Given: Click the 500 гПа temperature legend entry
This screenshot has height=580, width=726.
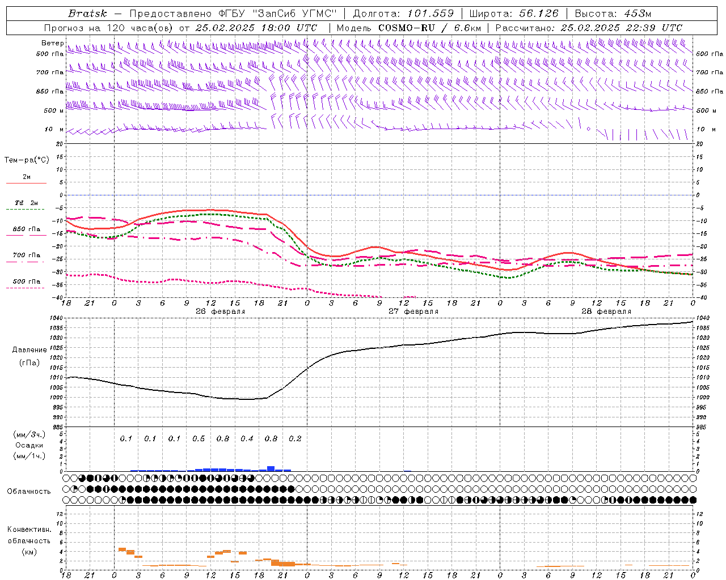Looking at the screenshot, I should (x=26, y=282).
